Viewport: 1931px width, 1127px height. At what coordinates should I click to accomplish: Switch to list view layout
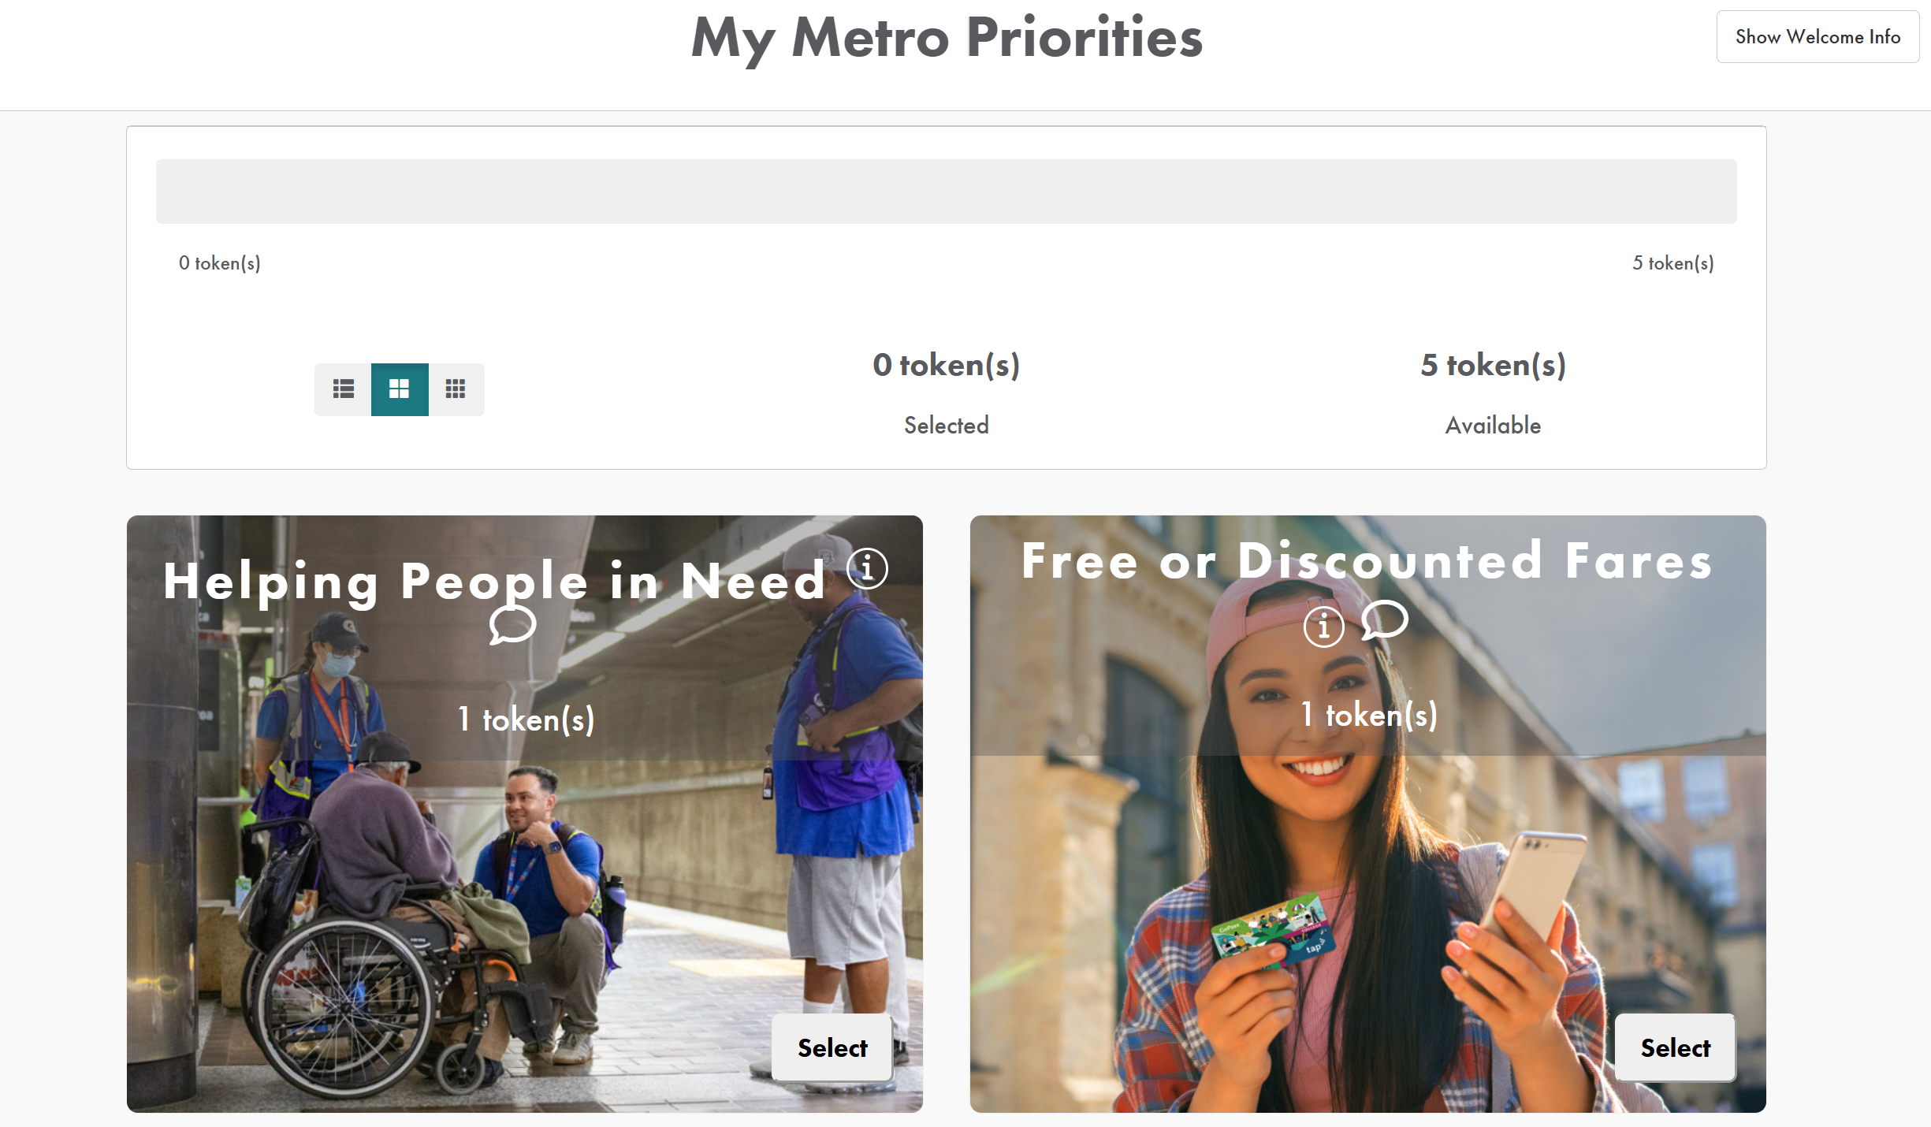[343, 389]
